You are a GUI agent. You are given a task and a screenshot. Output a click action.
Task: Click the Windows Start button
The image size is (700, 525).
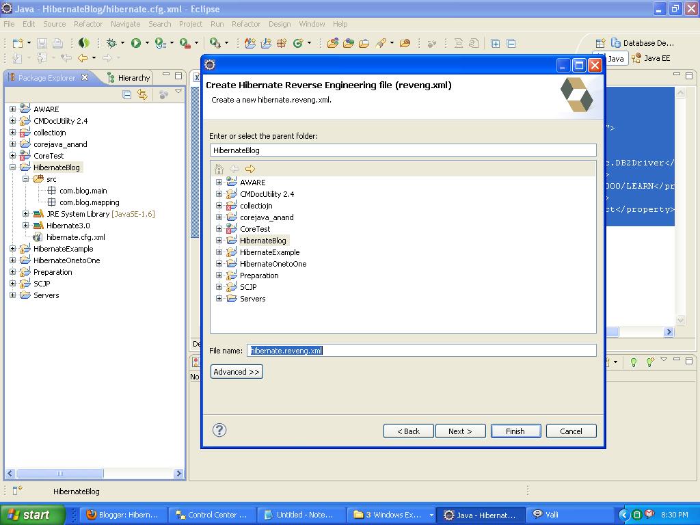(32, 515)
